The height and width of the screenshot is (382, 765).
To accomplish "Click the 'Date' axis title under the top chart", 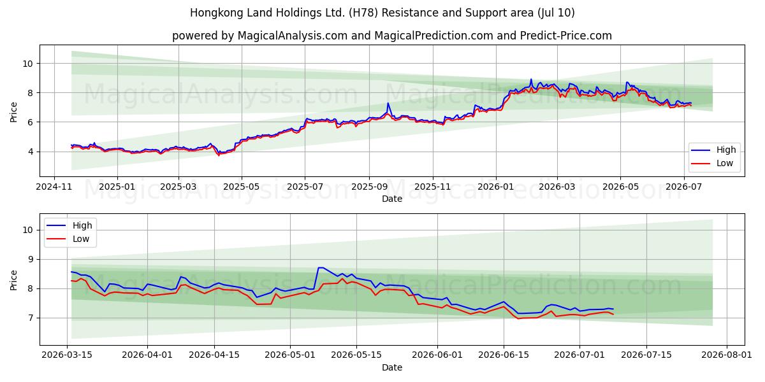I will (391, 199).
